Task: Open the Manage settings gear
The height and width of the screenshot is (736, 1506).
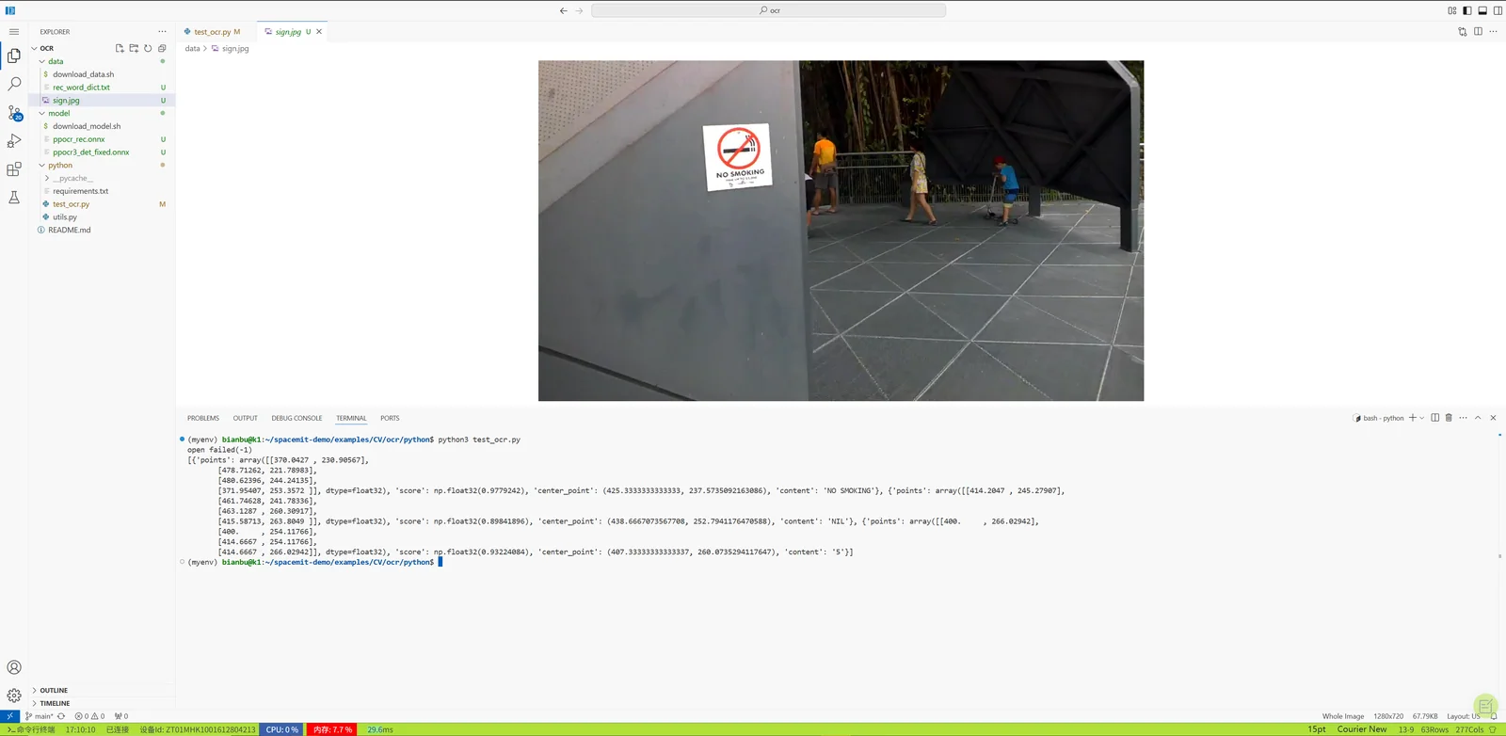Action: pyautogui.click(x=14, y=696)
